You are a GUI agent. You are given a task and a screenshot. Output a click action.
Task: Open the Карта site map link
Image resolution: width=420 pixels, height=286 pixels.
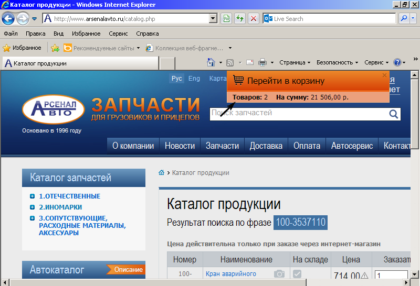pos(218,79)
